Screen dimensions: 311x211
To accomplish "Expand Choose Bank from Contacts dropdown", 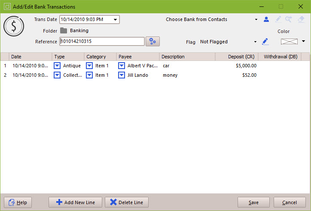I will coord(256,19).
